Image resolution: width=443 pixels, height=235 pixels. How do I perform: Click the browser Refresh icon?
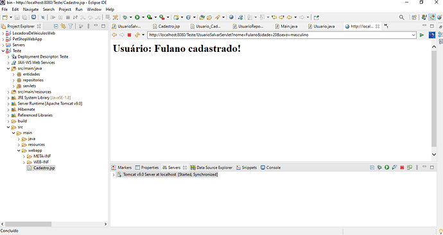pos(137,35)
